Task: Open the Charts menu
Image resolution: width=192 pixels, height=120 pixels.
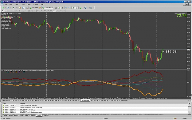Action: point(23,5)
